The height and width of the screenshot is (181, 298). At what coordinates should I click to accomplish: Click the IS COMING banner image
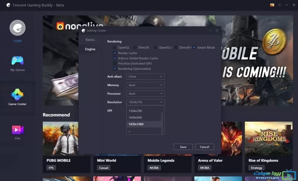(x=257, y=61)
